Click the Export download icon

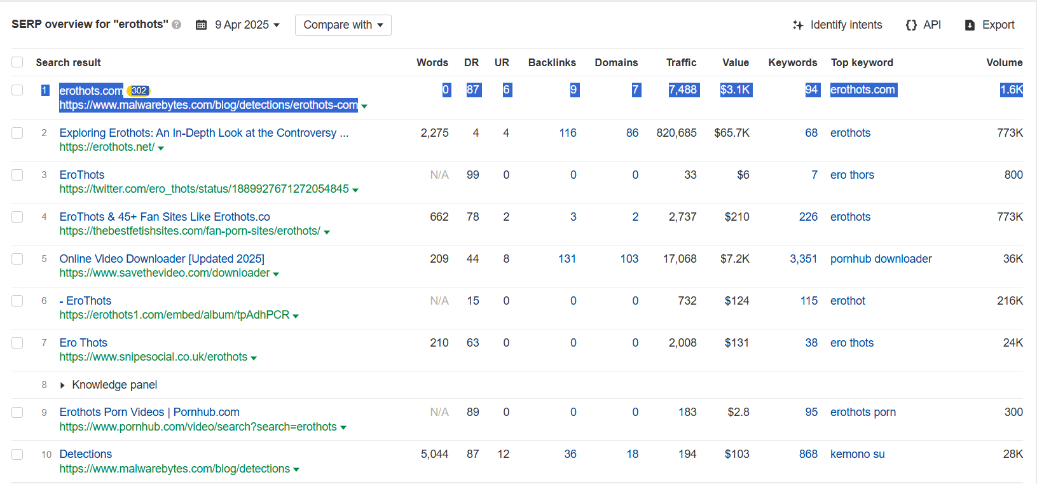(x=970, y=25)
